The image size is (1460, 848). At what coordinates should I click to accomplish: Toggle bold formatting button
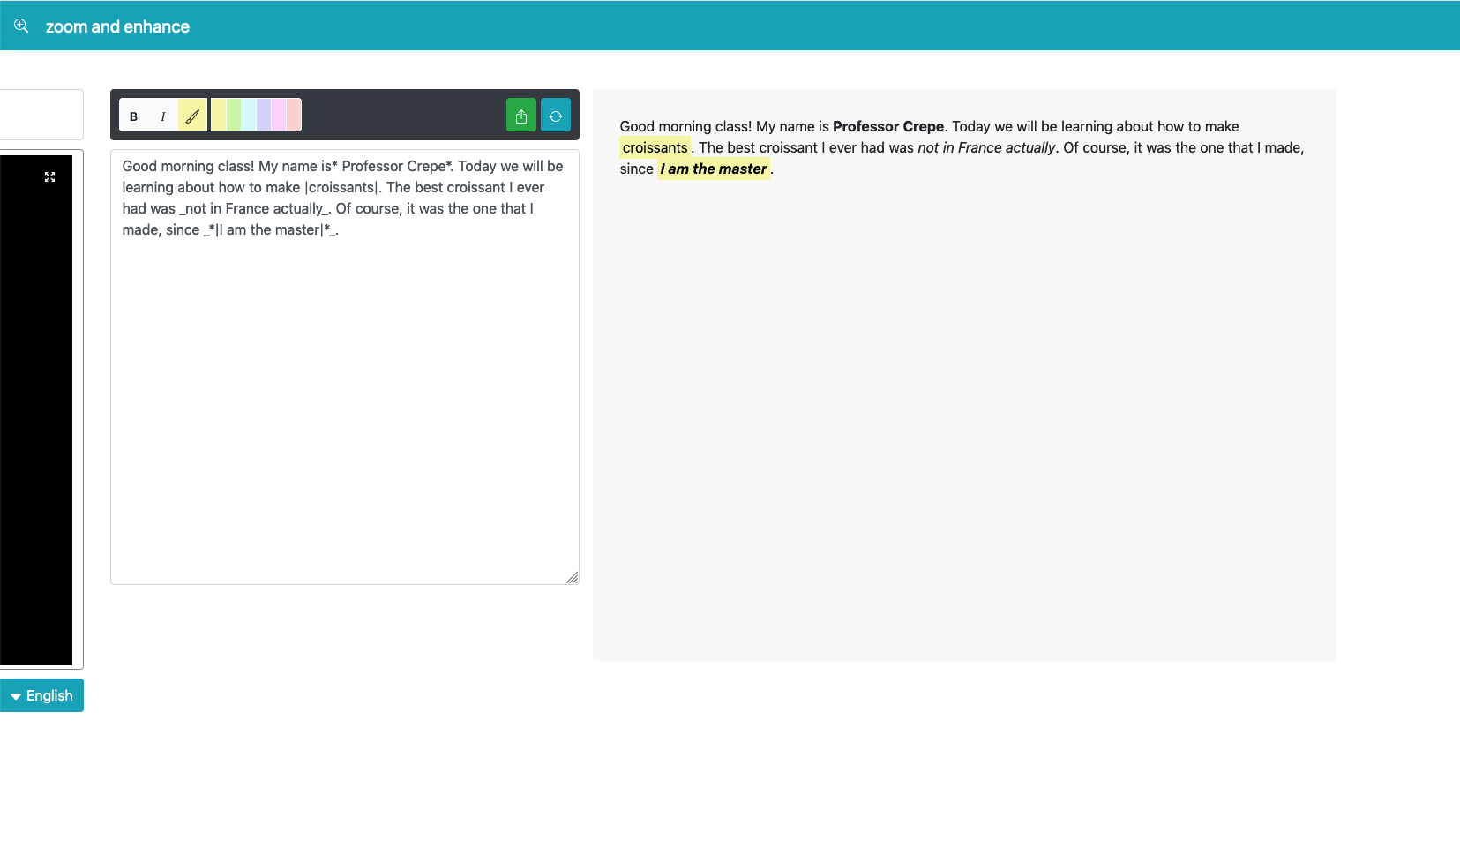coord(134,116)
